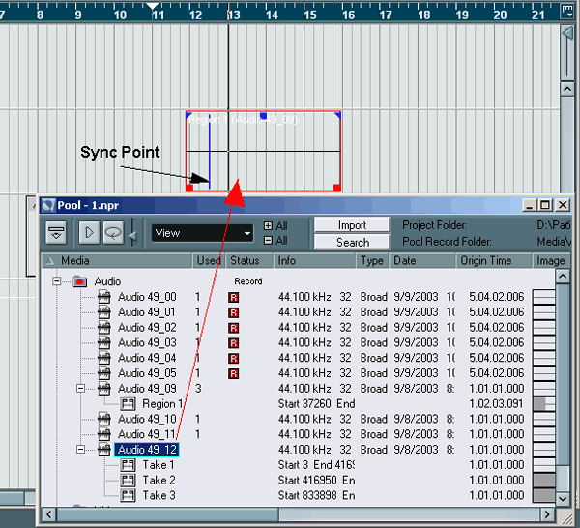The width and height of the screenshot is (580, 528).
Task: Select the Take 2 region icon
Action: pos(128,481)
